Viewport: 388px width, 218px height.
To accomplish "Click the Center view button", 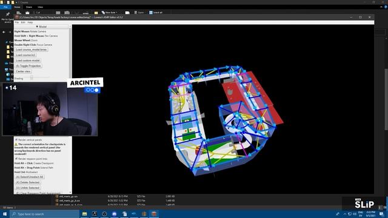I will point(23,71).
